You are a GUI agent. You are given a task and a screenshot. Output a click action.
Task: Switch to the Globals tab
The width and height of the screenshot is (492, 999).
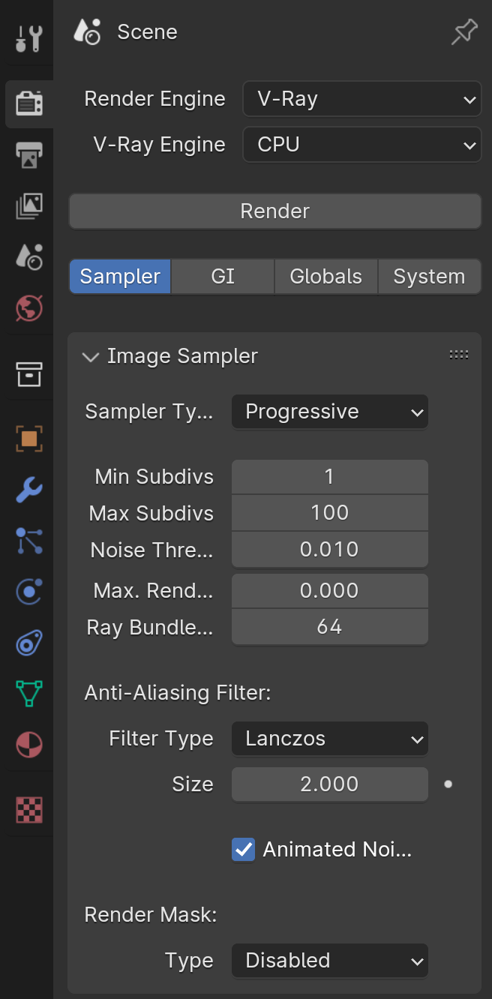325,277
